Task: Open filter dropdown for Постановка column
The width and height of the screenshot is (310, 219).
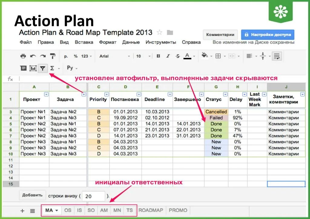Action: click(x=139, y=94)
